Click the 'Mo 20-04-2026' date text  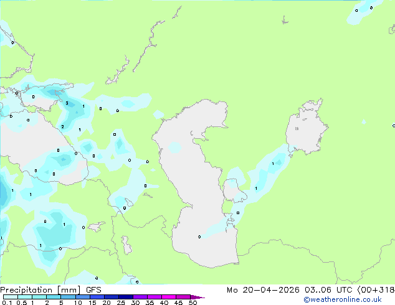263,290
